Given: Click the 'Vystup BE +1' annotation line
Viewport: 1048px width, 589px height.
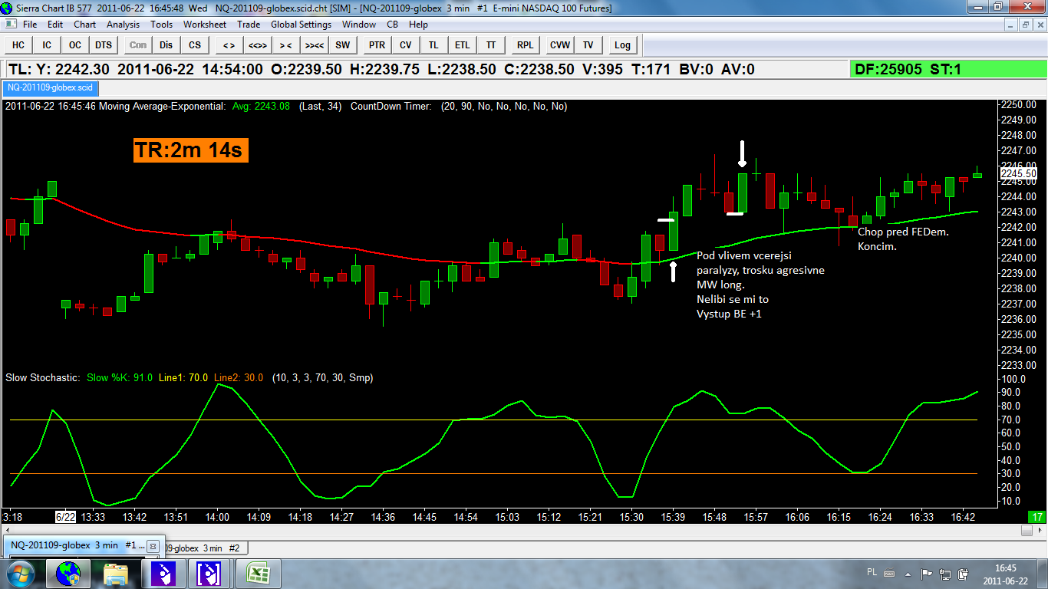Looking at the screenshot, I should click(729, 314).
